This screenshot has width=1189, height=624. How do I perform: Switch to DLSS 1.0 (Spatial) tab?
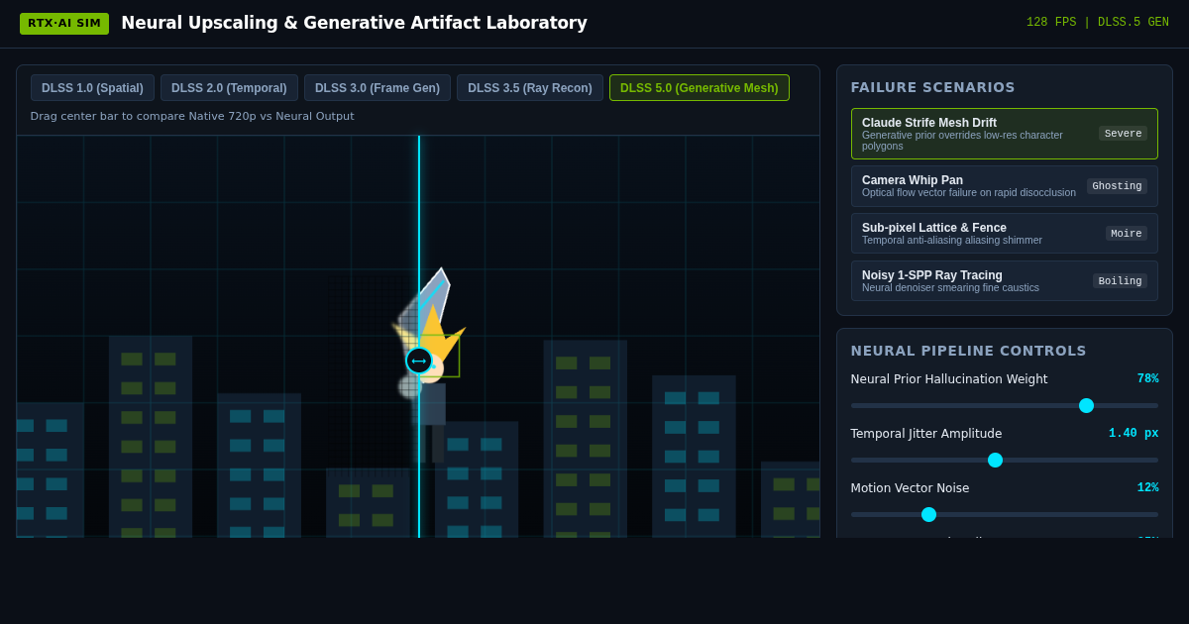[92, 88]
